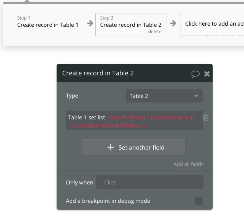Viewport: 244px width, 220px height.
Task: Click the Add all fields link
Action: (x=189, y=164)
